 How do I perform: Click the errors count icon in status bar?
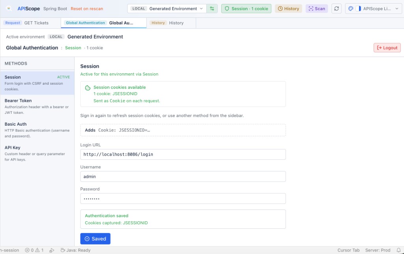(27, 250)
